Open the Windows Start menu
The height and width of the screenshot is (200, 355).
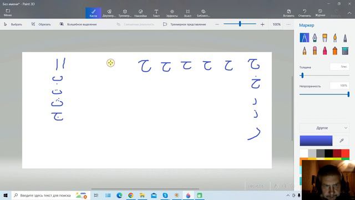click(6, 195)
